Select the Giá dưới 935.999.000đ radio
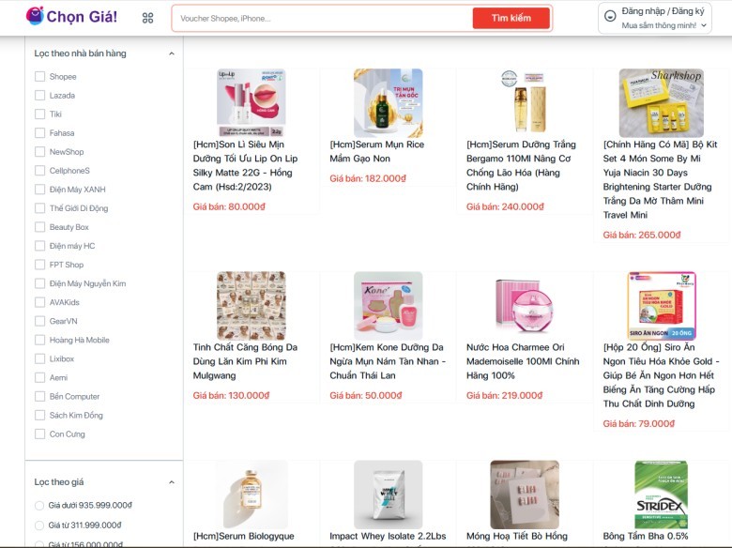 pos(39,506)
